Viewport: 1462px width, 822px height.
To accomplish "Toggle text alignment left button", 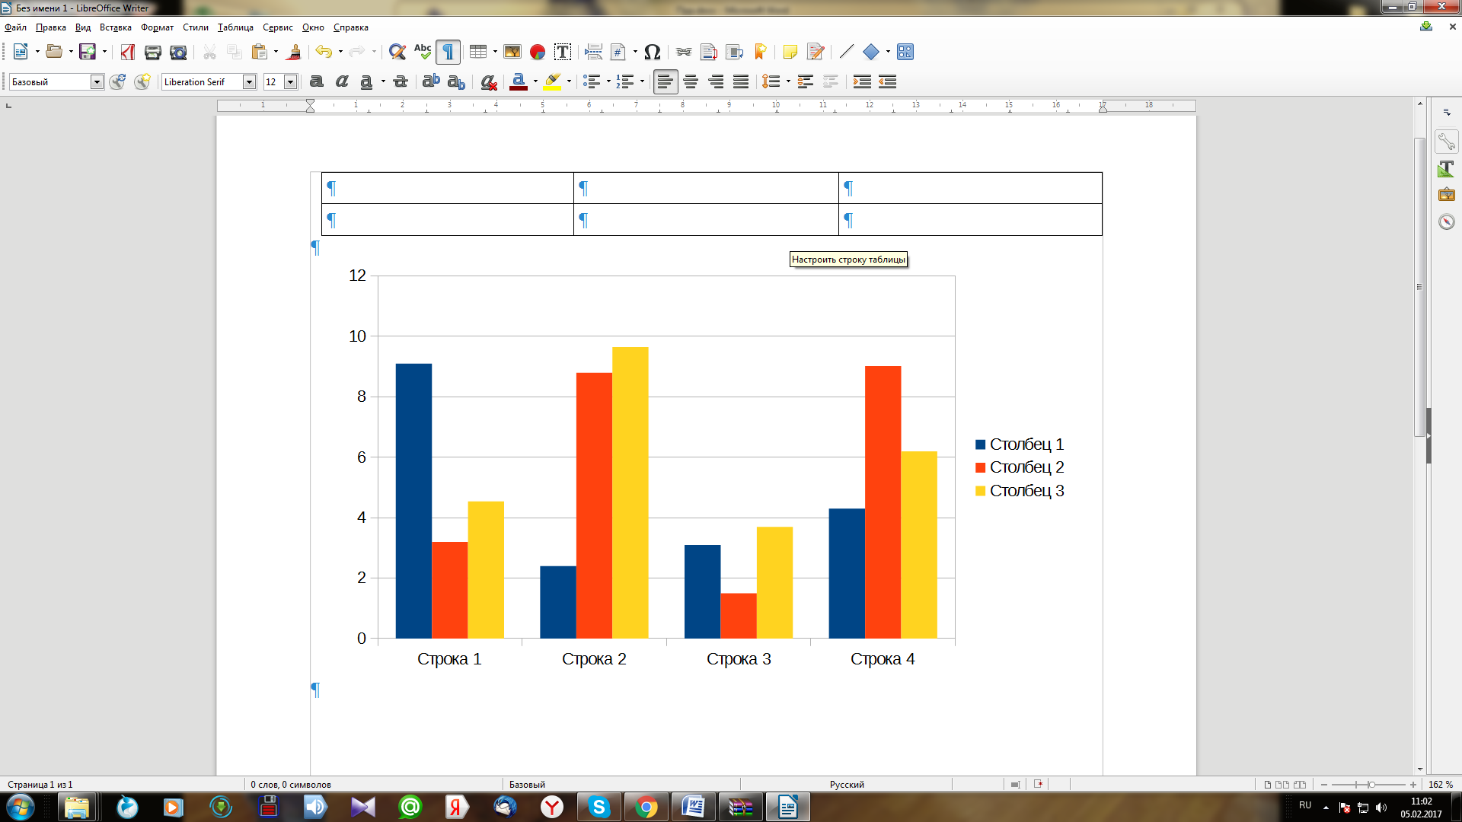I will pyautogui.click(x=662, y=82).
